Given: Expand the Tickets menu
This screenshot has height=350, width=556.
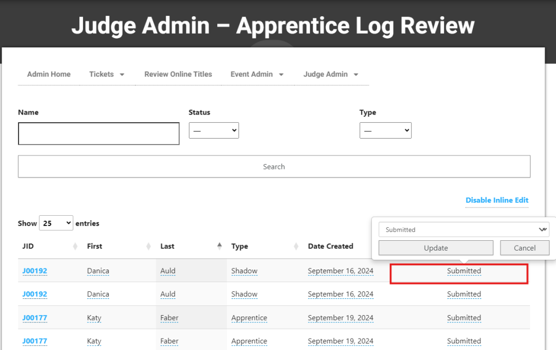Looking at the screenshot, I should click(106, 74).
